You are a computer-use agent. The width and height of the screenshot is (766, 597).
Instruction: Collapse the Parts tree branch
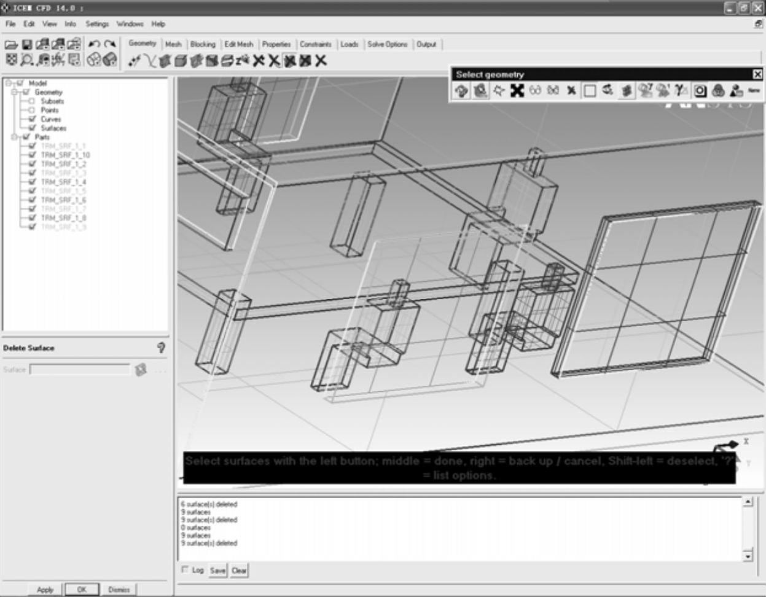tap(15, 137)
